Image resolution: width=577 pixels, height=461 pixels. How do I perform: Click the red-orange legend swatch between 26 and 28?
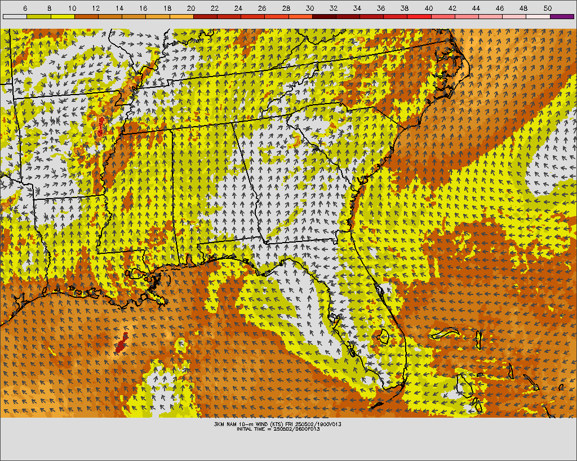277,16
